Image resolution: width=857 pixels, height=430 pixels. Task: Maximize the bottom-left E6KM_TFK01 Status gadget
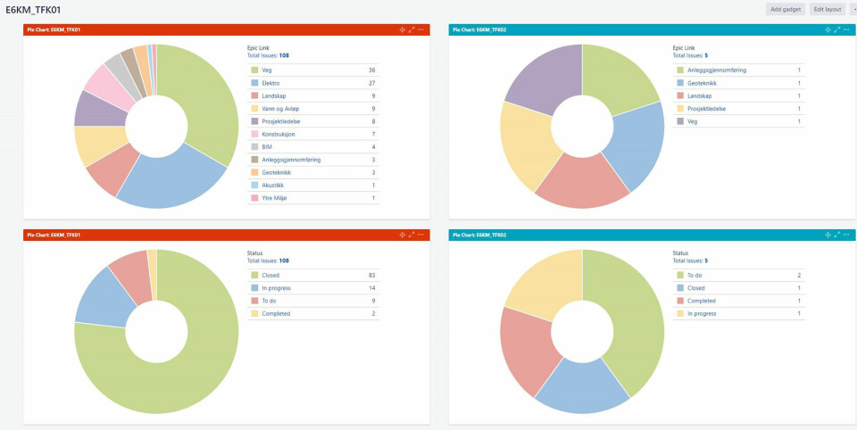click(x=412, y=236)
